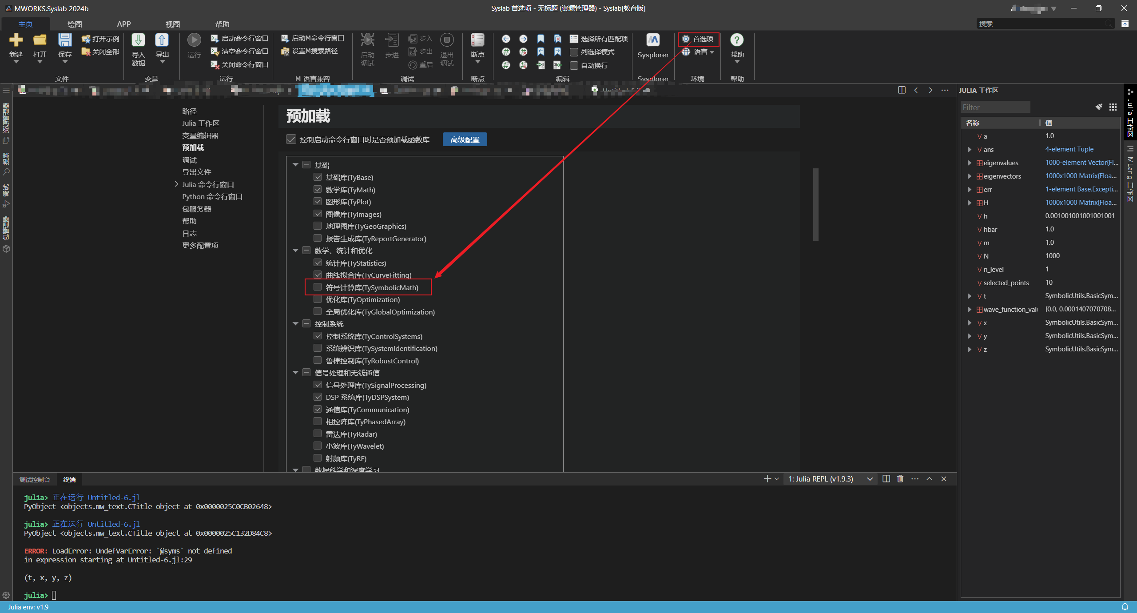This screenshot has width=1137, height=613.
Task: Click the Julia env: v1.9 status item
Action: [28, 607]
